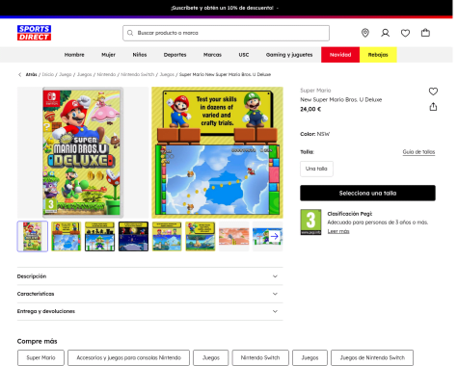Expand the Características section
The height and width of the screenshot is (366, 458).
click(x=149, y=294)
